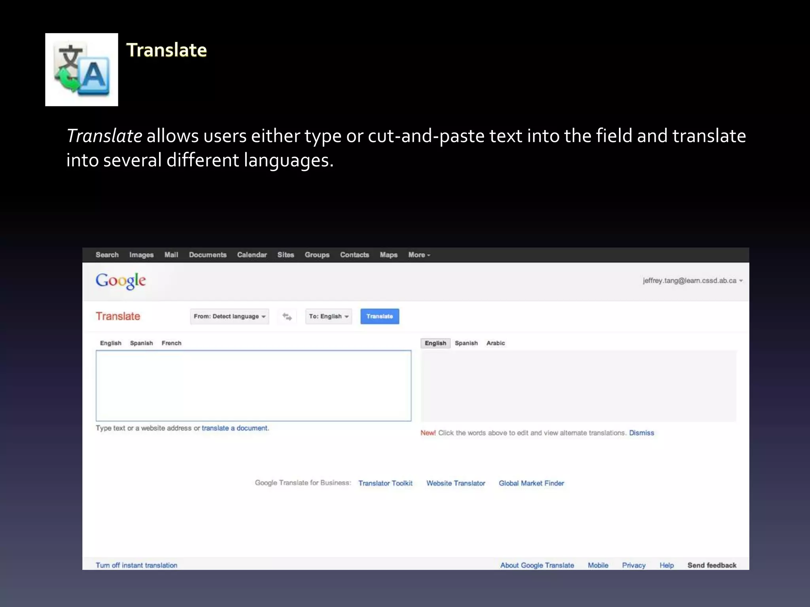810x607 pixels.
Task: Open Sites in the top bar
Action: [x=286, y=255]
